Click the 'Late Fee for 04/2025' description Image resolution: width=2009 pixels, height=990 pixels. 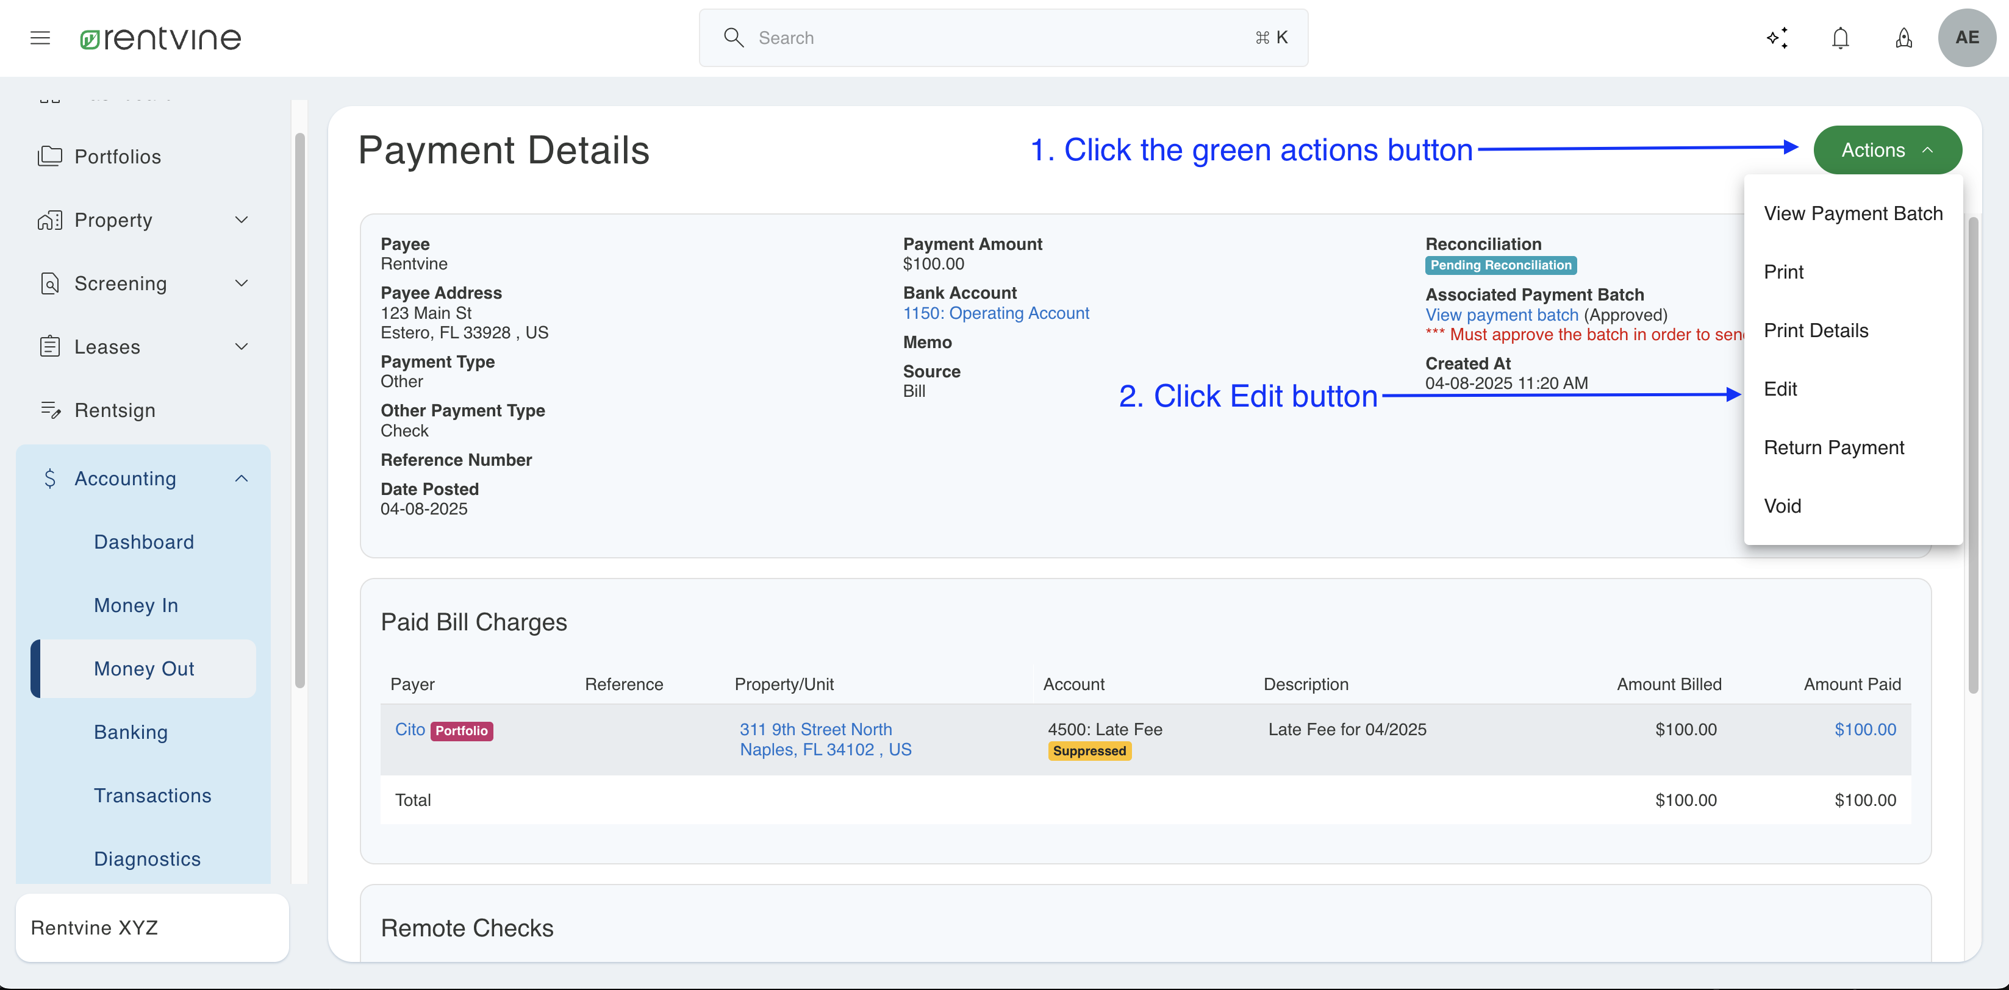[x=1347, y=730]
